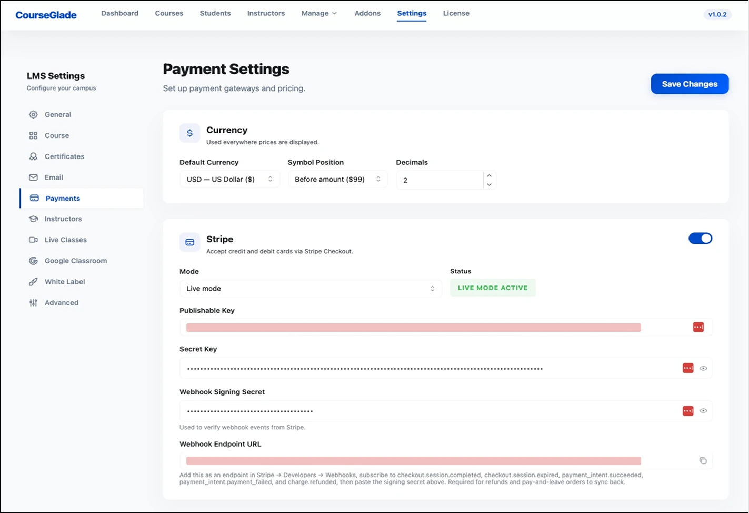749x513 pixels.
Task: Open the Courses tab
Action: pos(169,13)
